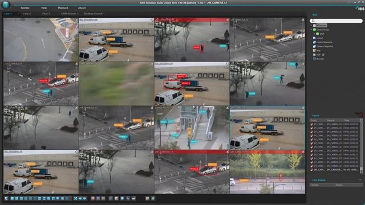Select the single-screen layout icon
Viewport: 365px width, 205px height.
point(12,198)
